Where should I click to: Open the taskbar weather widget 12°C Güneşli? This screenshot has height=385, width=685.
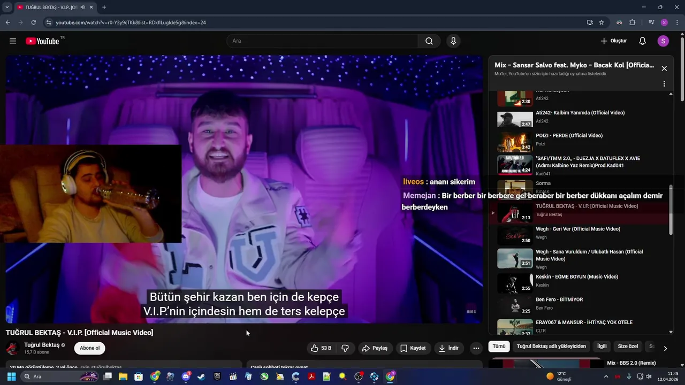coord(558,376)
